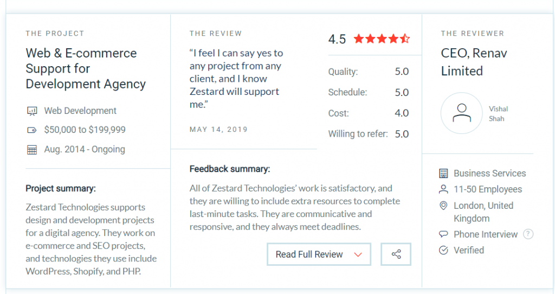555x294 pixels.
Task: Click the employees person icon
Action: 443,189
